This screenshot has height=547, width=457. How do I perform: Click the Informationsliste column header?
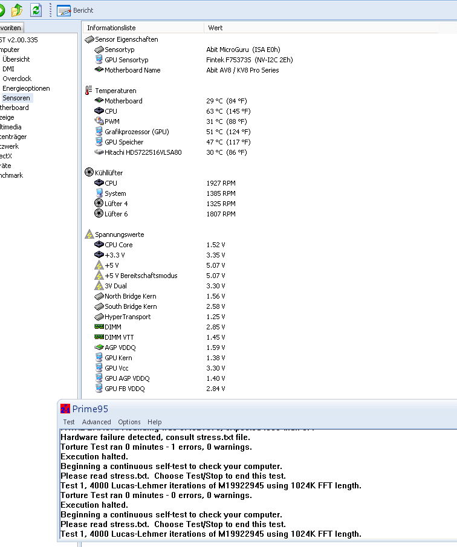coord(143,28)
